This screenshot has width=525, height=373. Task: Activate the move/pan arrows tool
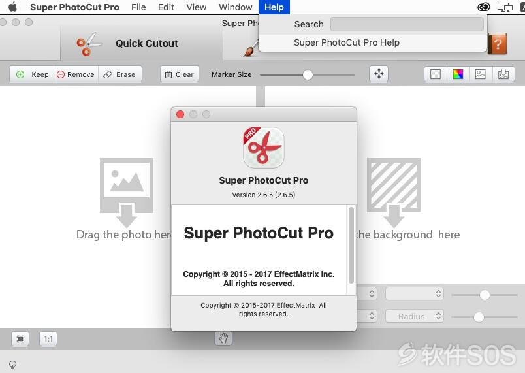(379, 74)
